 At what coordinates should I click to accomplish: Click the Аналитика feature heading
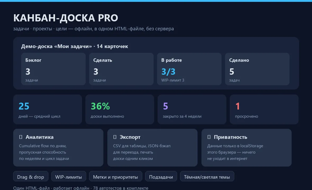[40, 137]
